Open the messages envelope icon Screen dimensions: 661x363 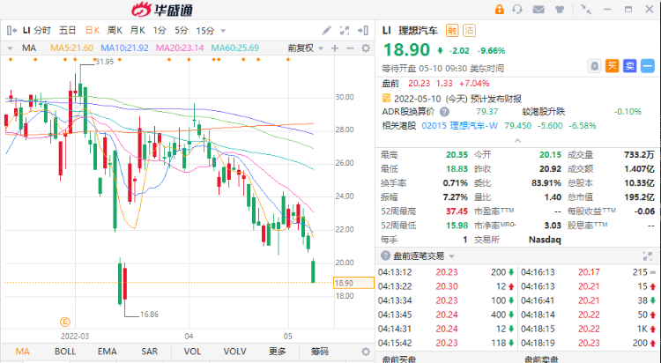[538, 10]
